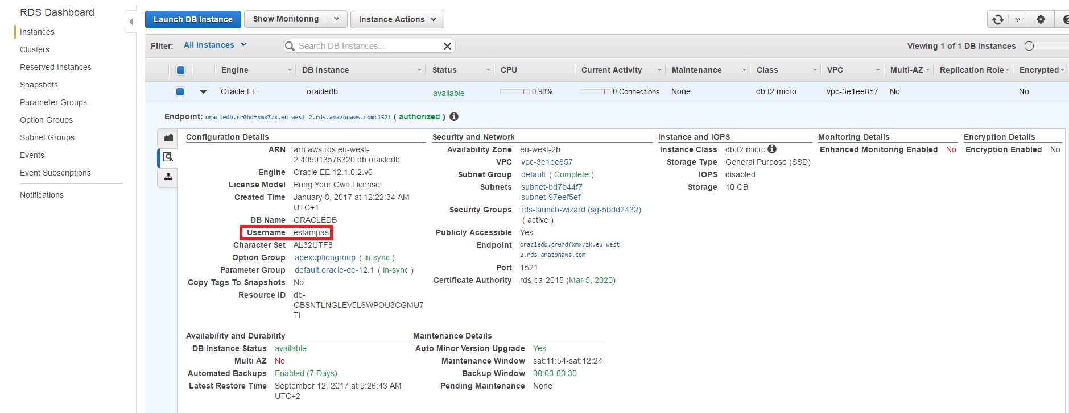Focus the Search DB Instances field
1069x413 pixels.
point(369,46)
